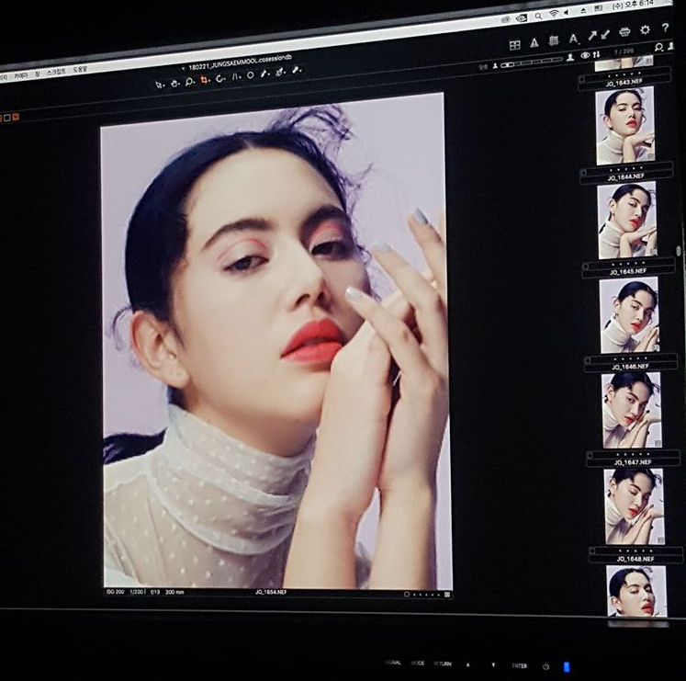
Task: Toggle color tag box for JO_1648.NEF
Action: [x=592, y=550]
